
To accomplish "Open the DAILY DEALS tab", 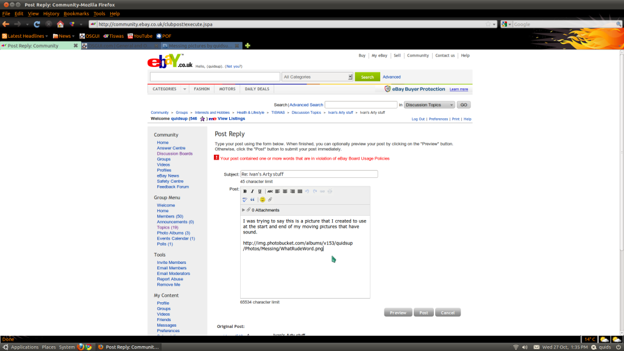I will pos(257,89).
